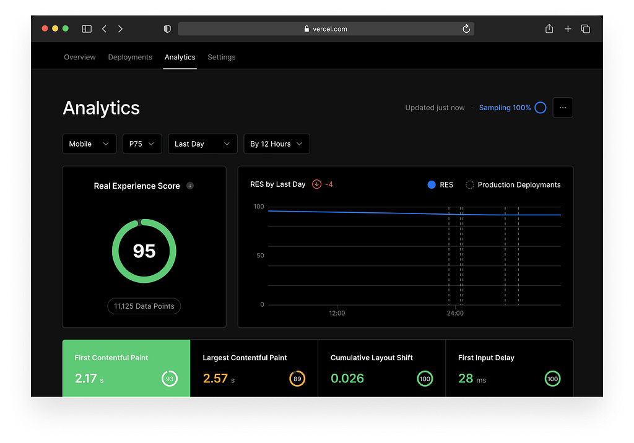This screenshot has width=634, height=443.
Task: Click the First Input Delay 100 score ring
Action: (552, 379)
